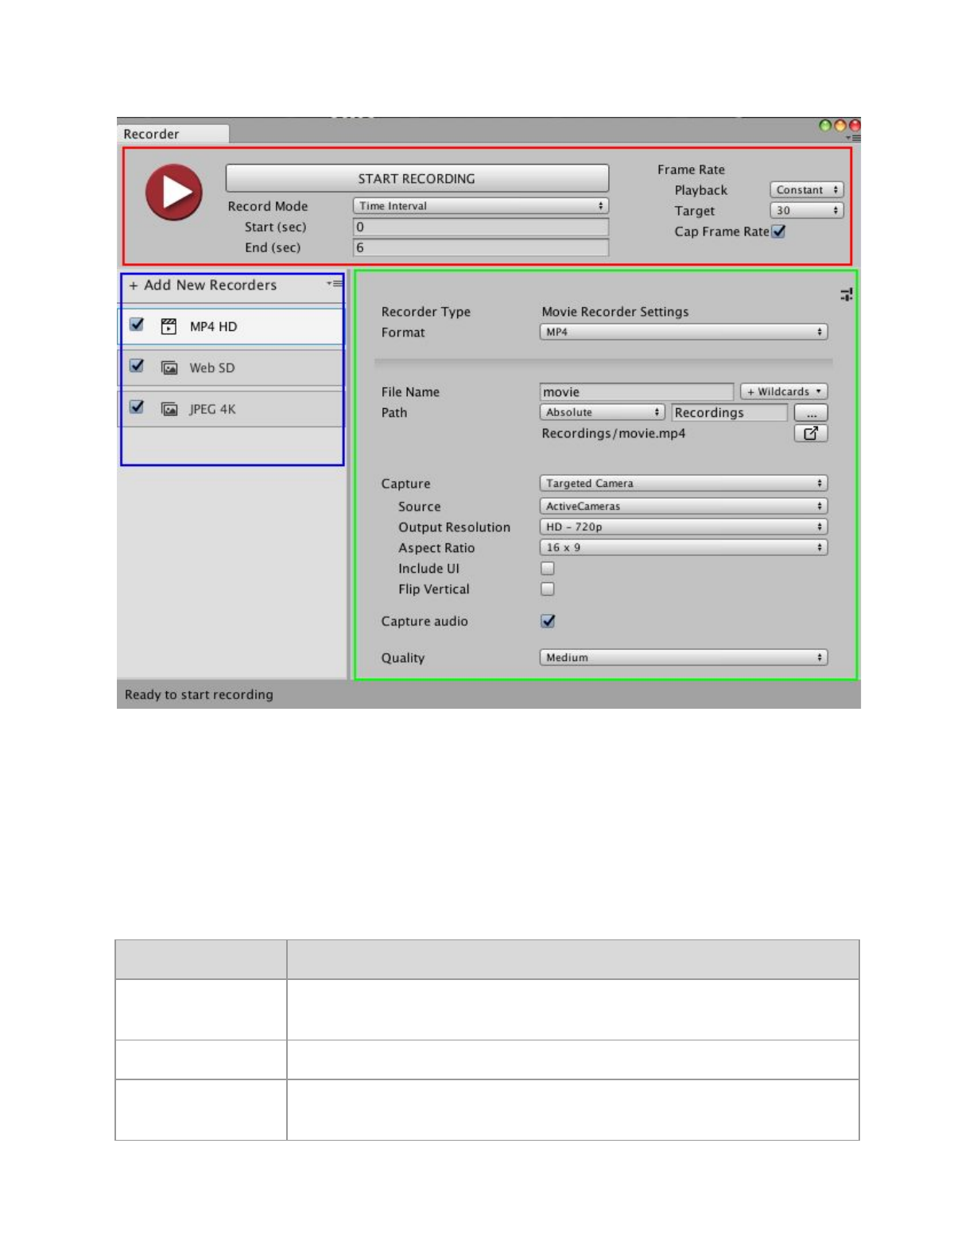Click the START RECORDING button
973x1260 pixels.
[x=417, y=178]
